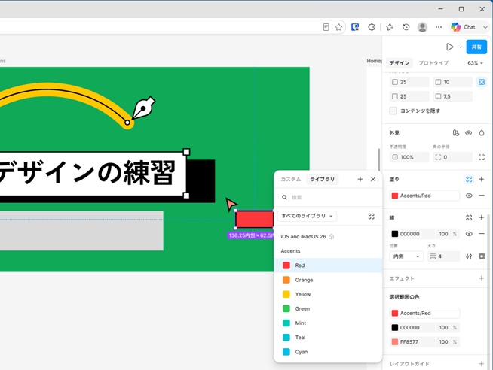
Task: Open browser settings and more menu
Action: pos(439,27)
